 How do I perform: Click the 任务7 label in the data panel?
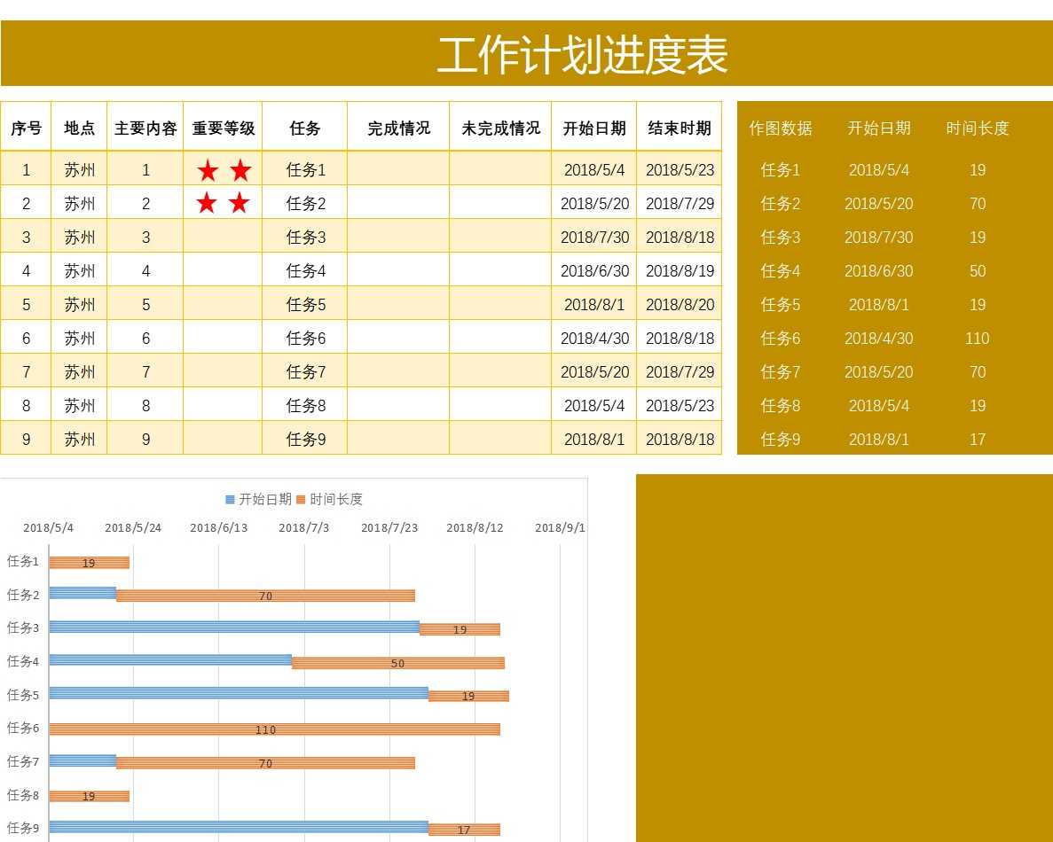click(x=780, y=372)
